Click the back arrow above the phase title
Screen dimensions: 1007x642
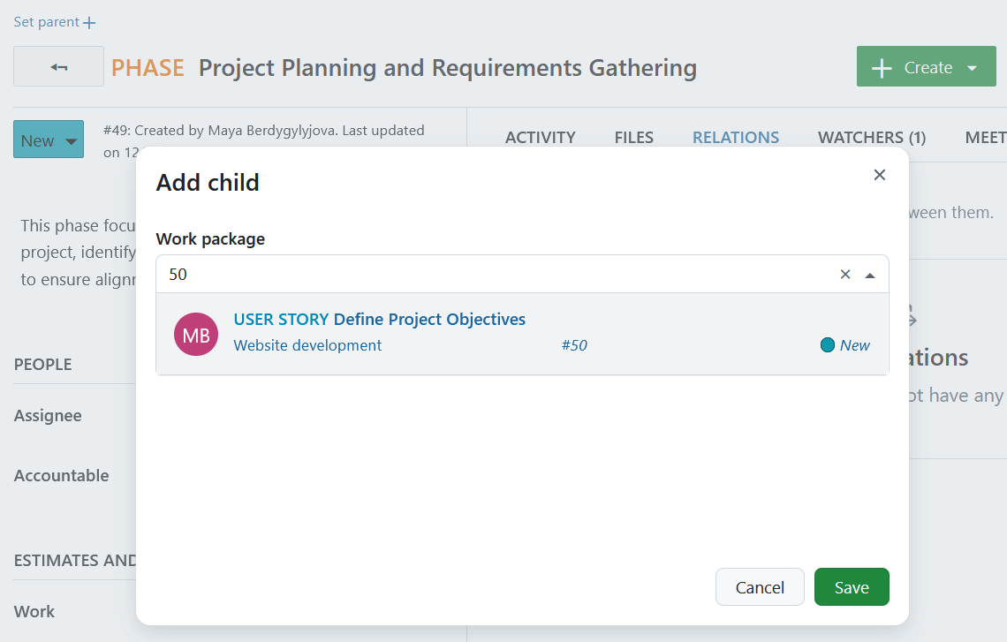tap(58, 66)
